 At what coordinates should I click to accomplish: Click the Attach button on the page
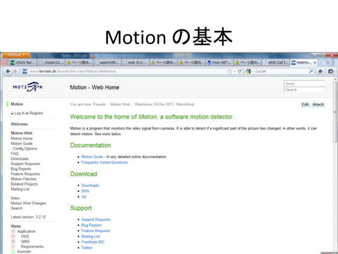coord(318,104)
